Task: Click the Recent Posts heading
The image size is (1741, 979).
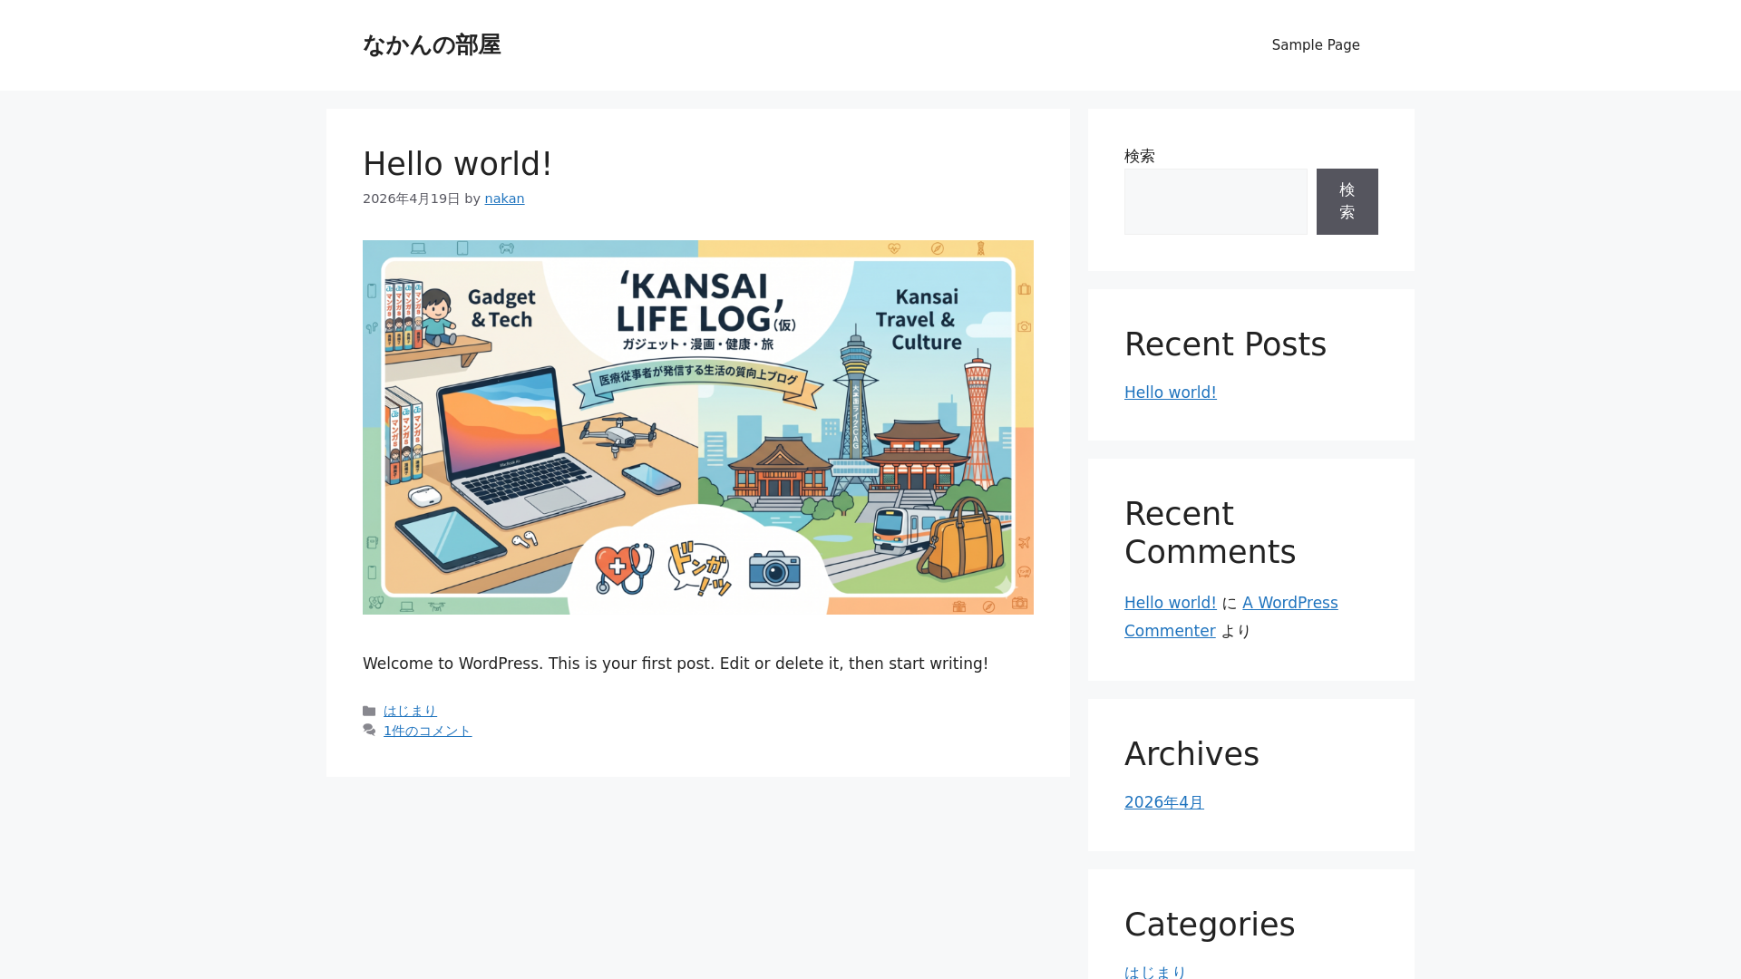Action: [1225, 344]
